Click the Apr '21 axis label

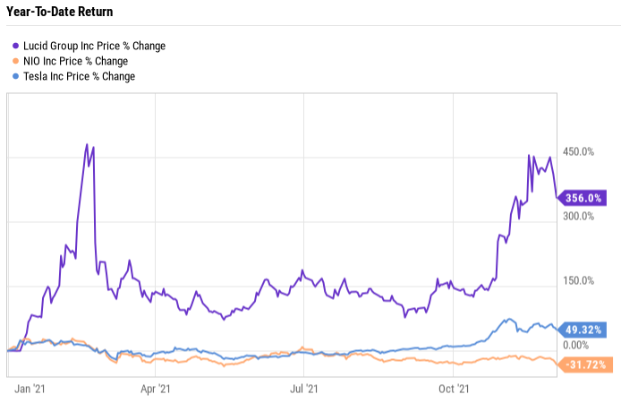(x=156, y=389)
